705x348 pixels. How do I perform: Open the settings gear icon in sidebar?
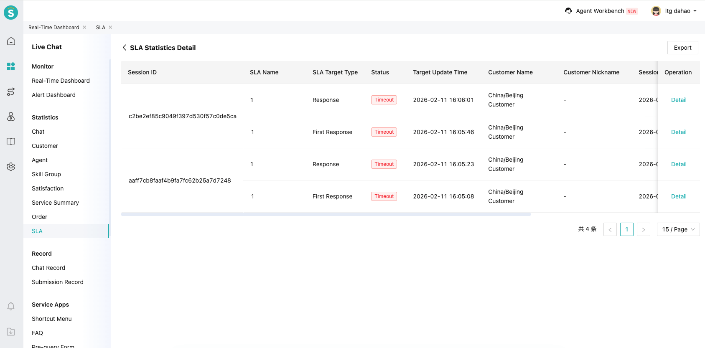point(11,167)
